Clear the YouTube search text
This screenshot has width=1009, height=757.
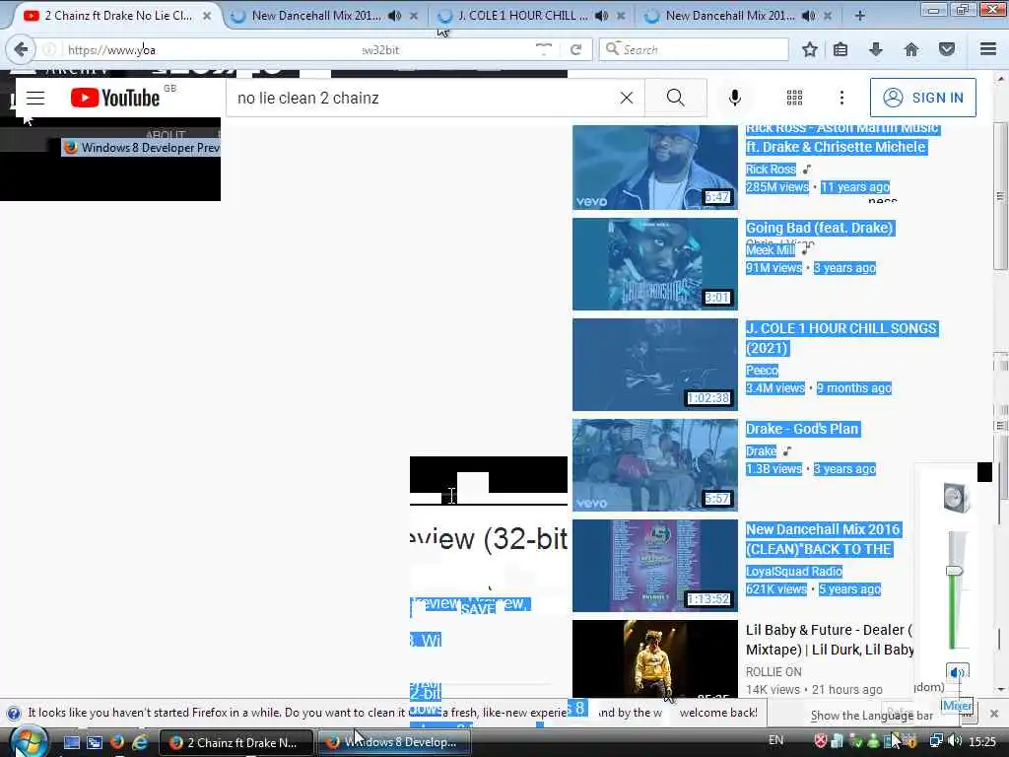pos(626,98)
